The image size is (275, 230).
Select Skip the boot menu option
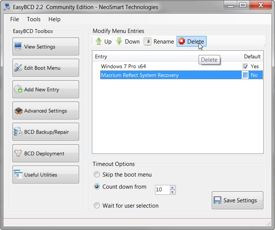pyautogui.click(x=97, y=174)
